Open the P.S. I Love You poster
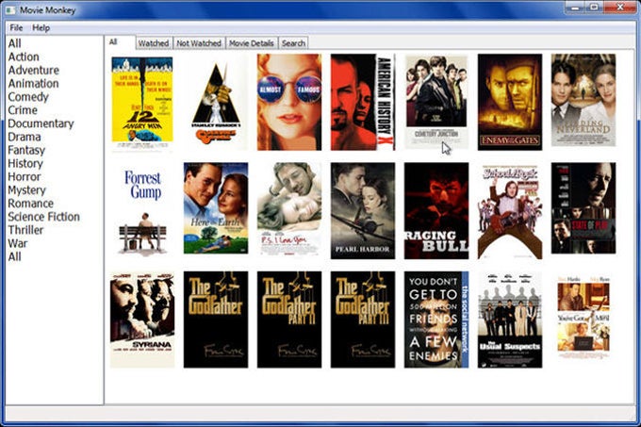The height and width of the screenshot is (427, 641). 289,209
